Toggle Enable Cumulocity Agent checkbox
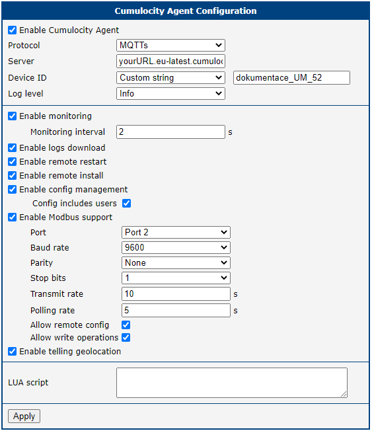 (12, 30)
